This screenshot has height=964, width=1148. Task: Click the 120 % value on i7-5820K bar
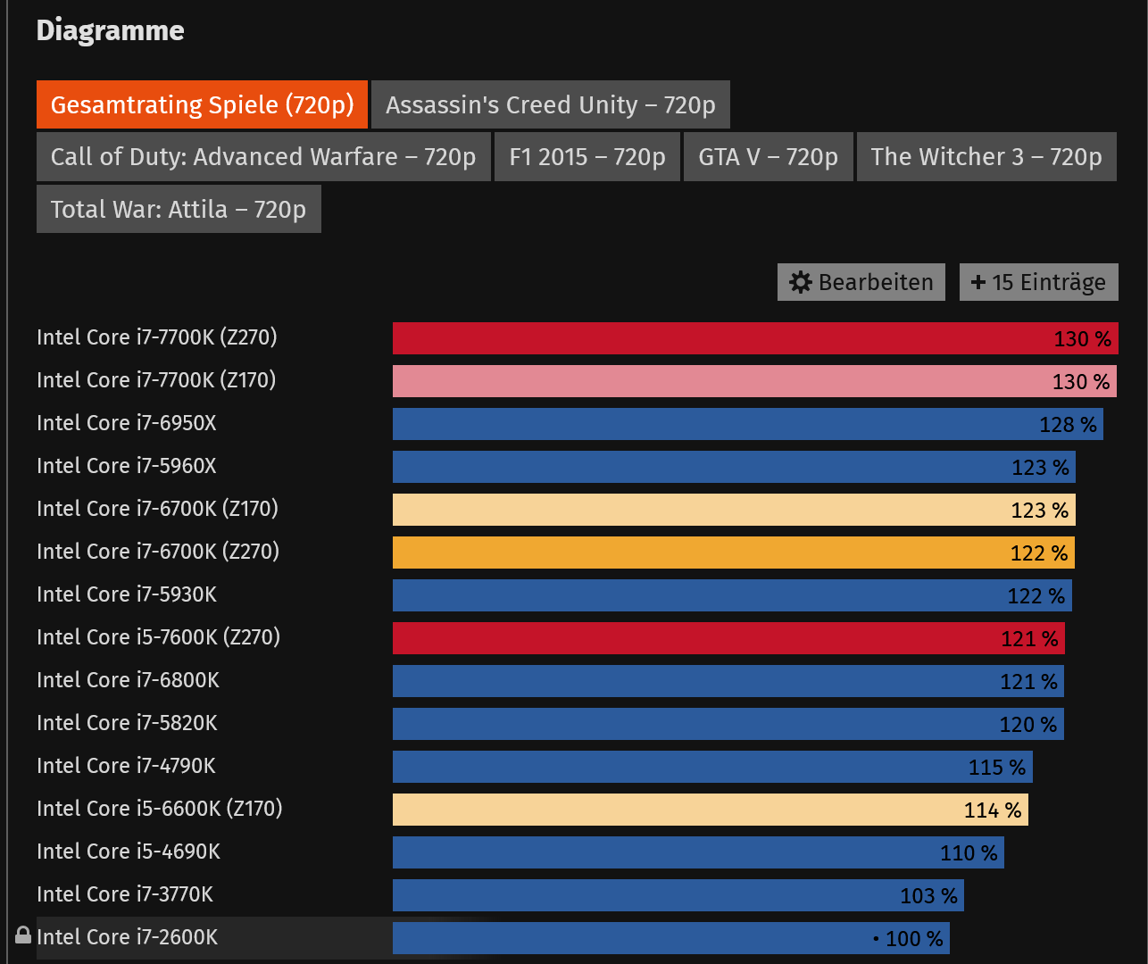point(1028,725)
